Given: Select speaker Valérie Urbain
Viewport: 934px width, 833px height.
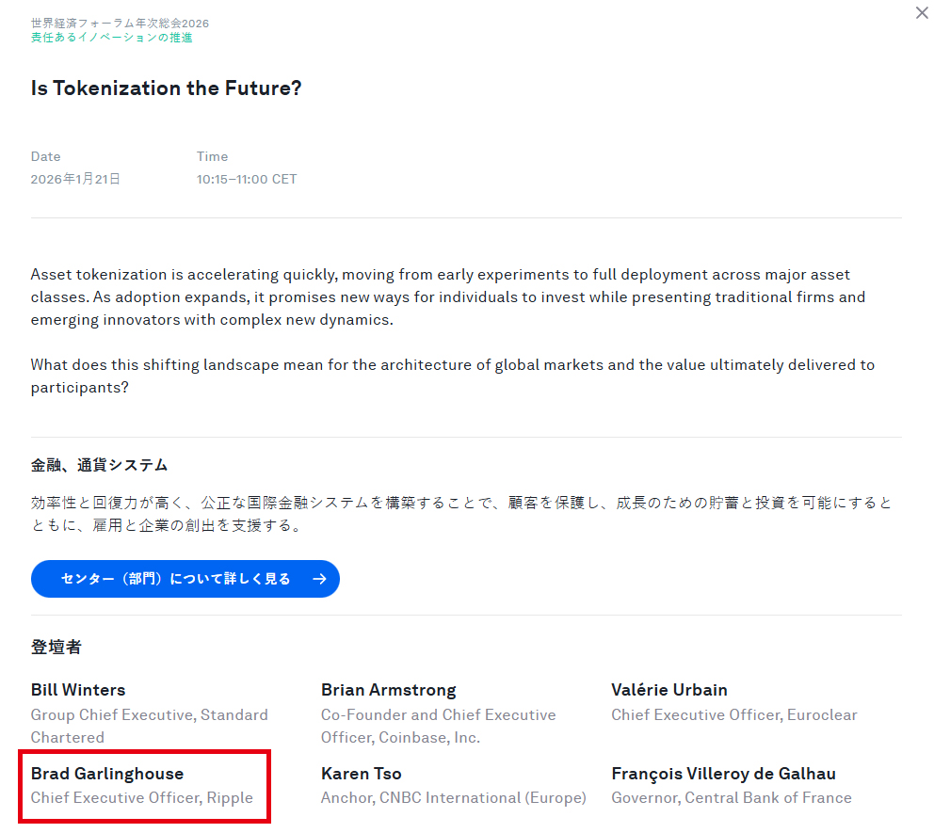Looking at the screenshot, I should tap(668, 690).
